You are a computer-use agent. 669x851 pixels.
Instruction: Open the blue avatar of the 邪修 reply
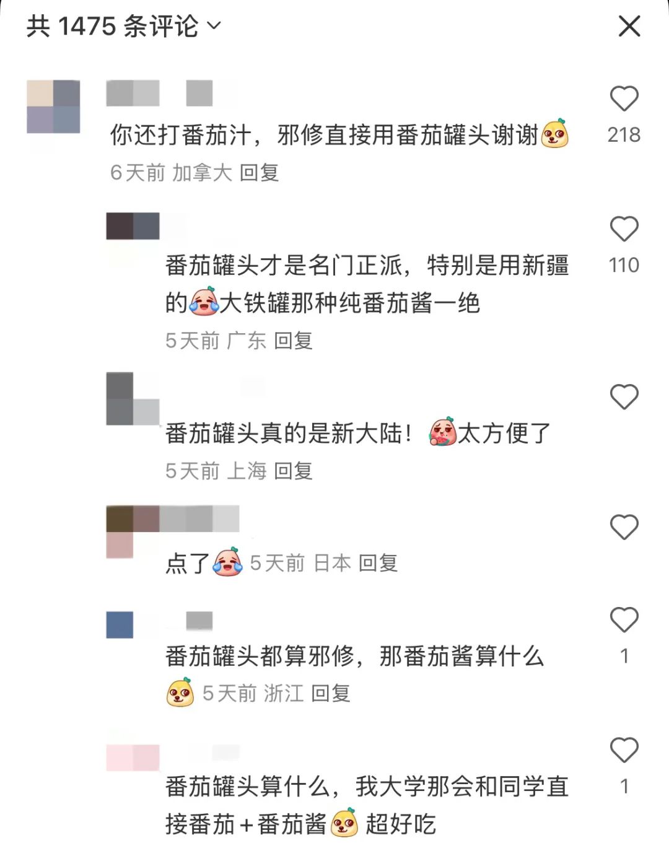(x=120, y=624)
